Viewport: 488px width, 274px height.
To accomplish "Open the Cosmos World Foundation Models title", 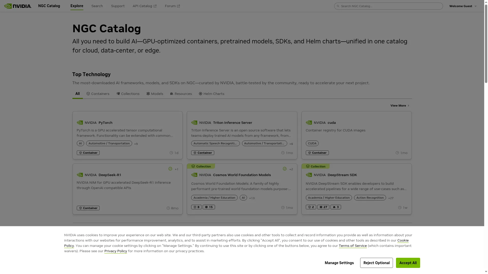I will pos(242,175).
